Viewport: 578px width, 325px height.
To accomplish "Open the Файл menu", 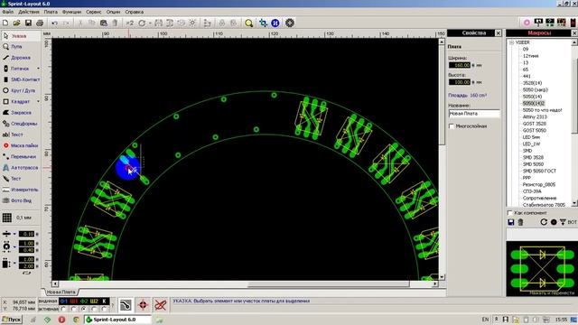I will [8, 12].
